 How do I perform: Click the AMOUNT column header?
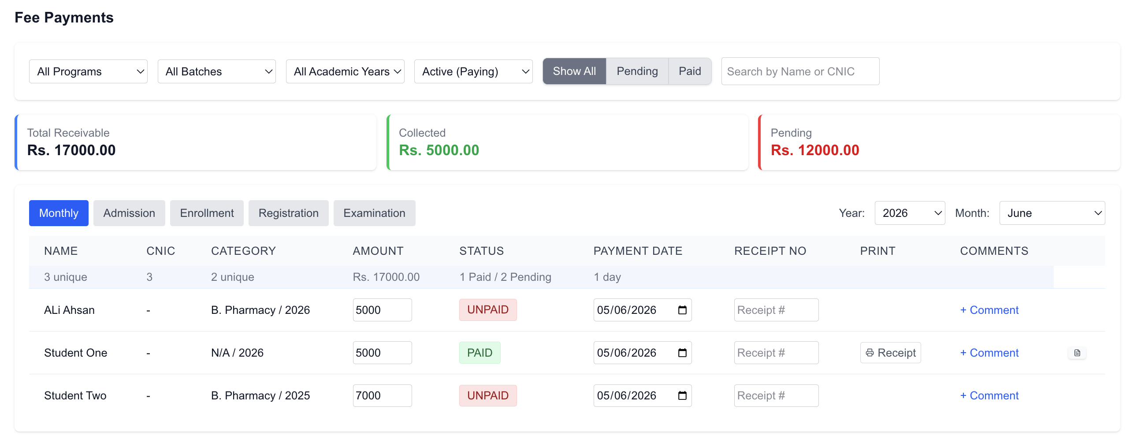pyautogui.click(x=378, y=251)
